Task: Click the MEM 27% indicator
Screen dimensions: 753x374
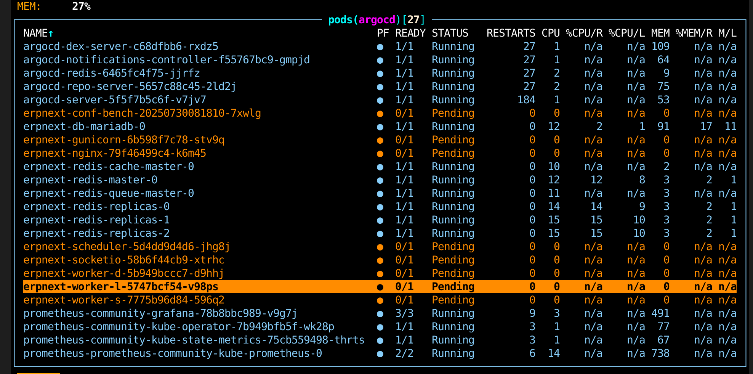Action: (54, 6)
